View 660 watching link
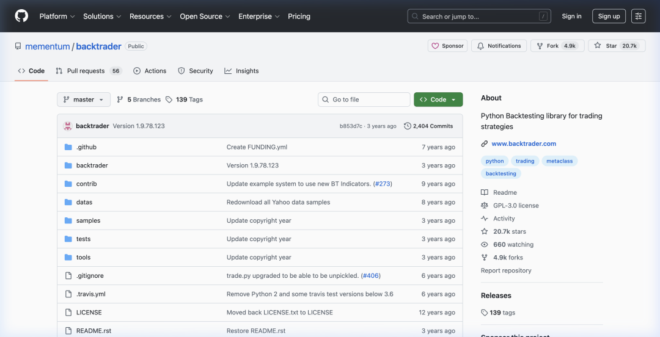Image resolution: width=660 pixels, height=337 pixels. click(508, 244)
